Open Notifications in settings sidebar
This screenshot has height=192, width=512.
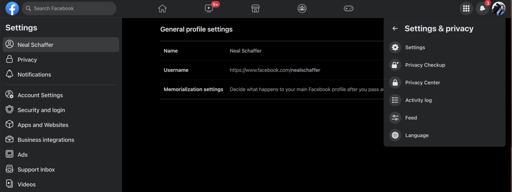pyautogui.click(x=61, y=75)
